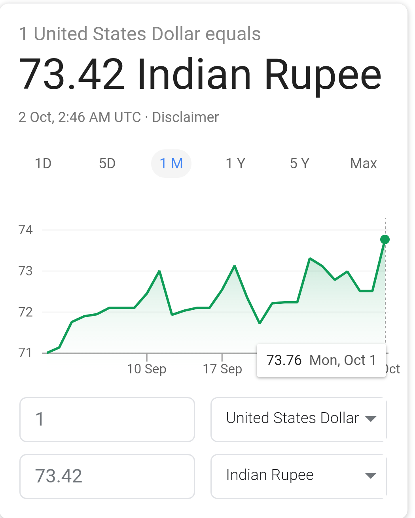This screenshot has height=518, width=415.
Task: Select the 1D time range tab
Action: [43, 163]
